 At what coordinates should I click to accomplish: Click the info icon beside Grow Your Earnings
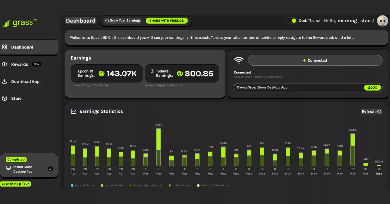coord(107,21)
